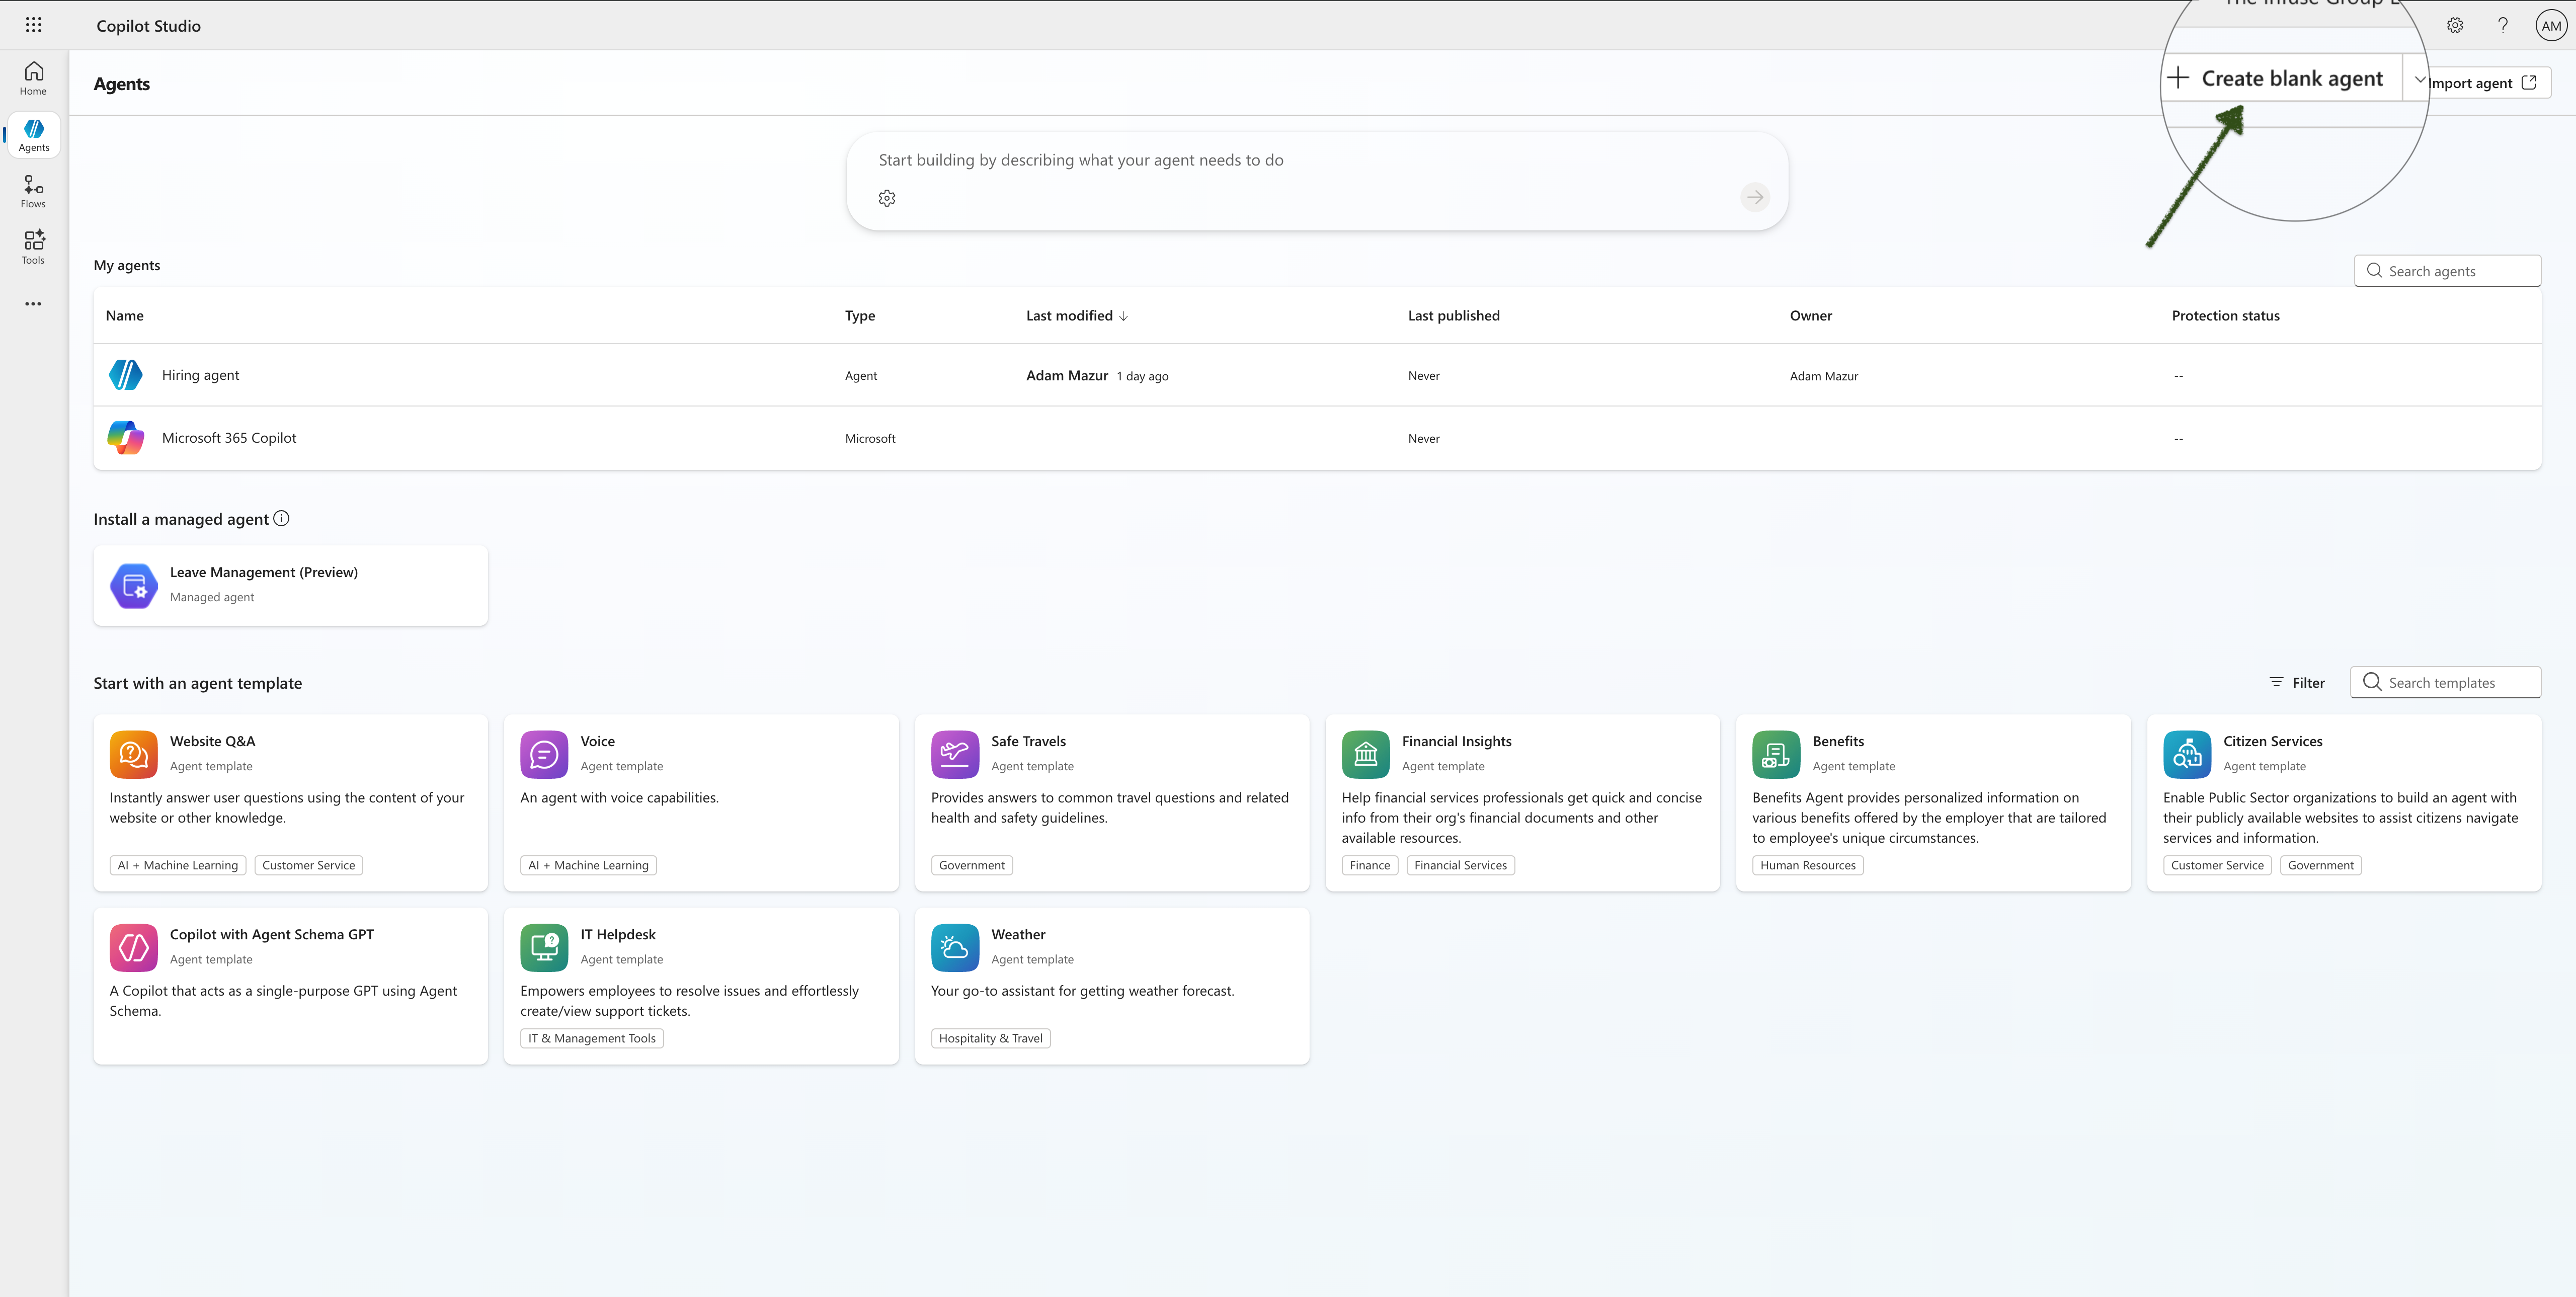Click the Finance tag on Financial Insights

(x=1369, y=866)
